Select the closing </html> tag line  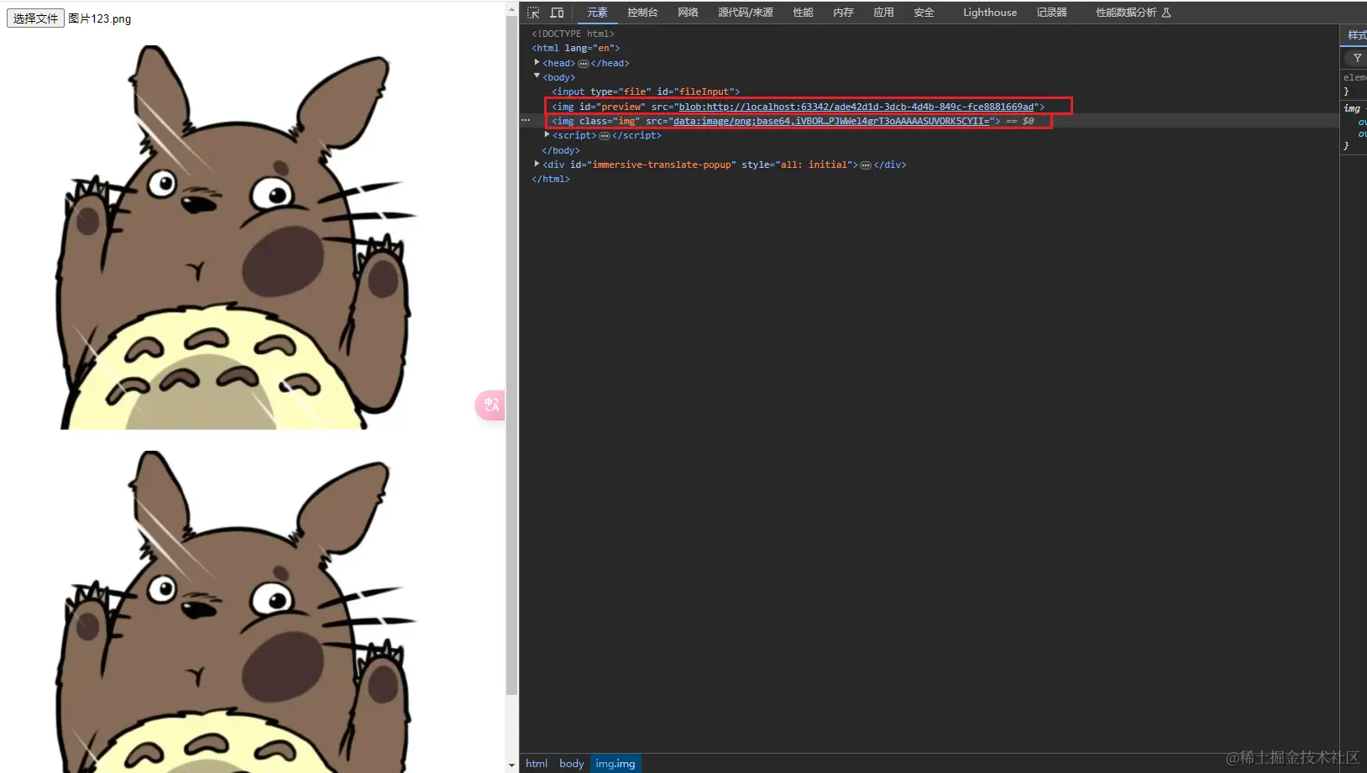coord(551,180)
